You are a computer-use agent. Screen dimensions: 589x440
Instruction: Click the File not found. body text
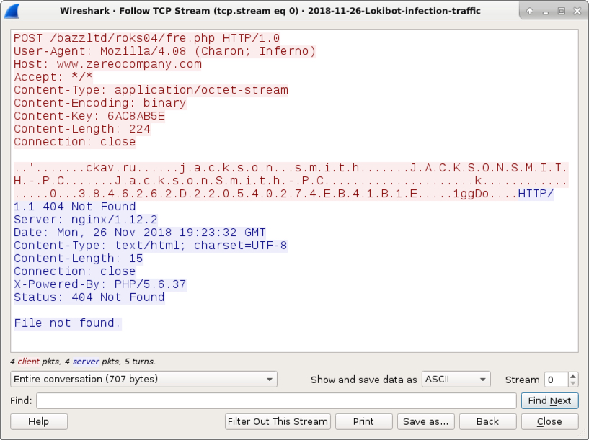(68, 323)
